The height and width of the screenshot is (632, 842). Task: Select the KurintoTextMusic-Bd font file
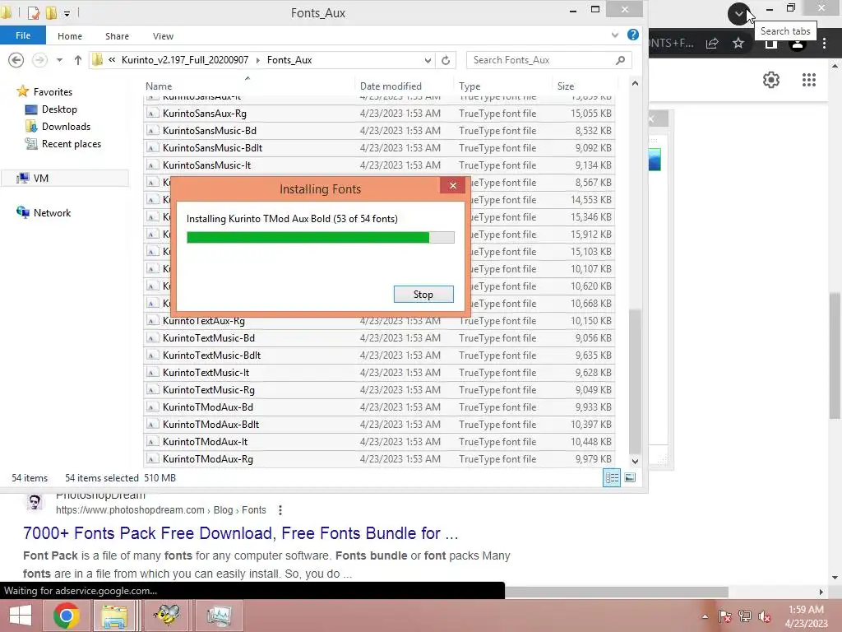tap(379, 338)
